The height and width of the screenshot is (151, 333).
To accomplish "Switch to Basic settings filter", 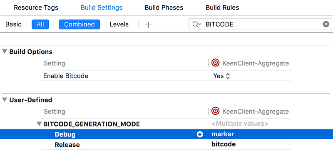I will [x=13, y=24].
